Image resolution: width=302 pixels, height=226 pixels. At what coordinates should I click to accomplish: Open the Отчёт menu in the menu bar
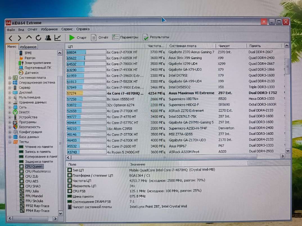32,29
